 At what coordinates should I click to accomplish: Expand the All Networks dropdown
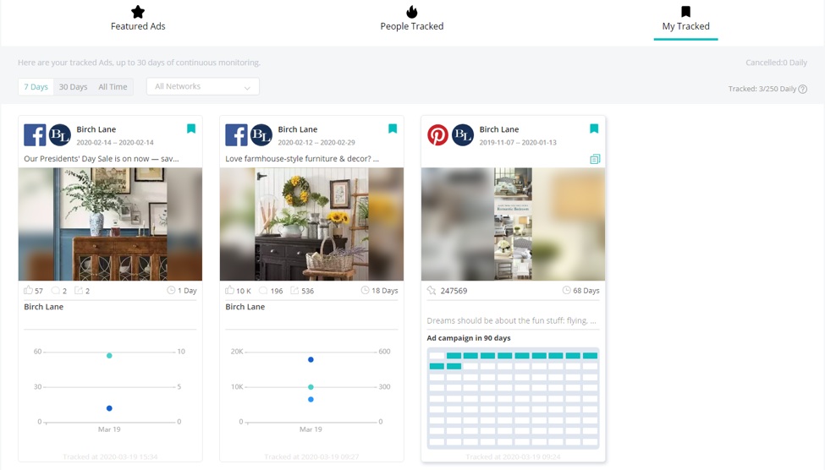tap(202, 87)
